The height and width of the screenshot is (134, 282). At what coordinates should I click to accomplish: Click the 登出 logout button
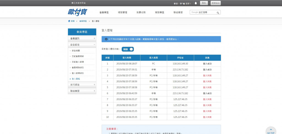204,3
